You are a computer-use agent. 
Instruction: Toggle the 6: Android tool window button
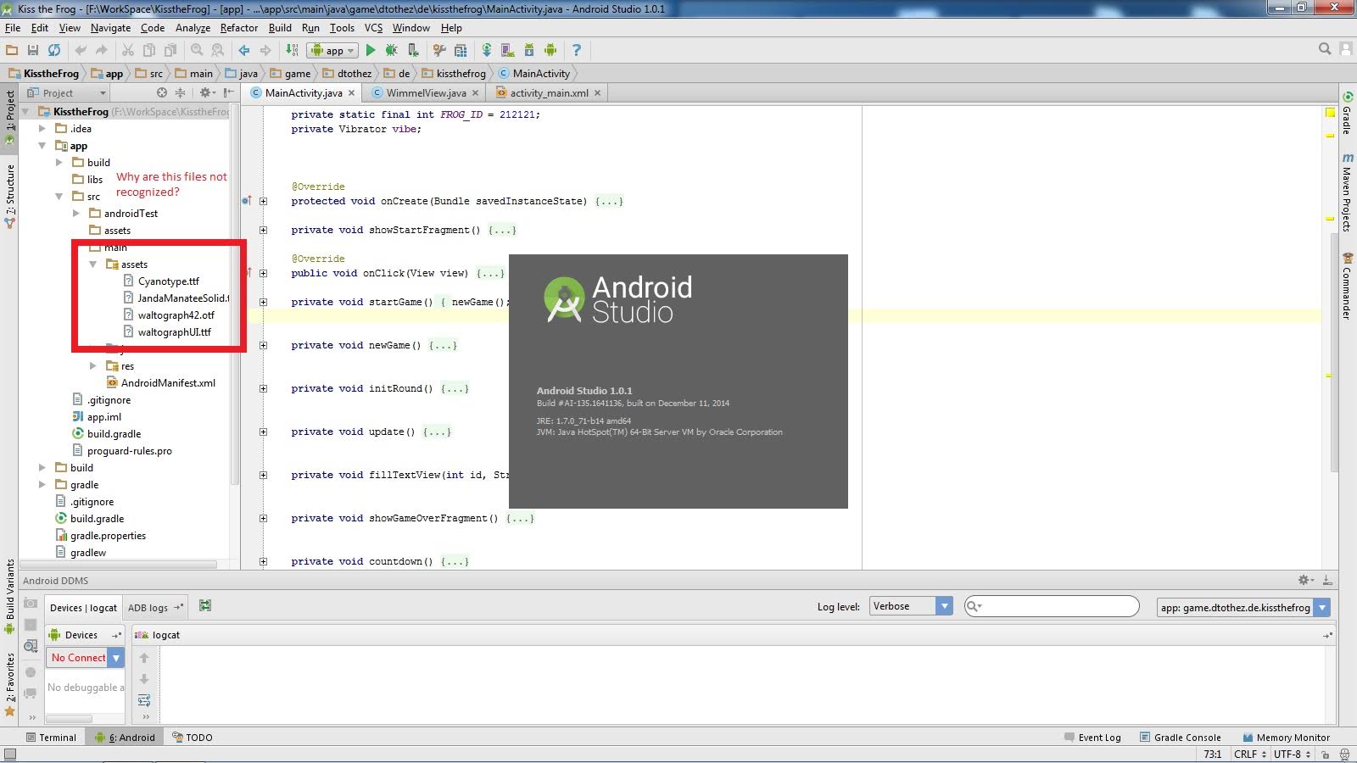[126, 738]
